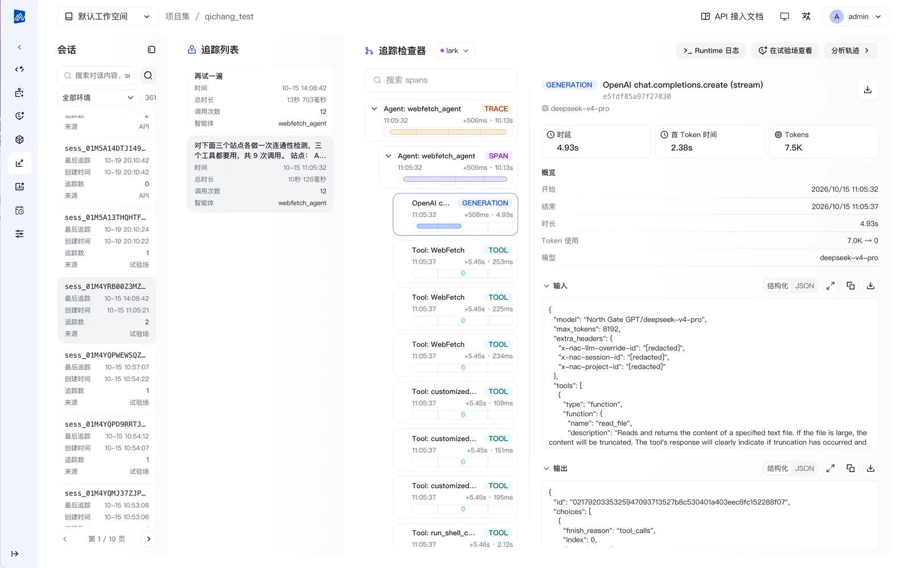Screen dimensions: 909x568
Task: Switch input view to 结构化
Action: pos(778,286)
